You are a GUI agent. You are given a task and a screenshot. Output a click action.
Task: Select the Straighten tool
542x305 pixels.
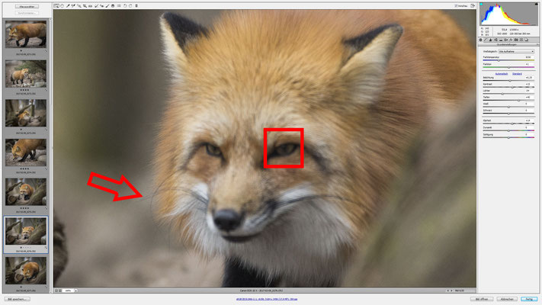(90, 5)
